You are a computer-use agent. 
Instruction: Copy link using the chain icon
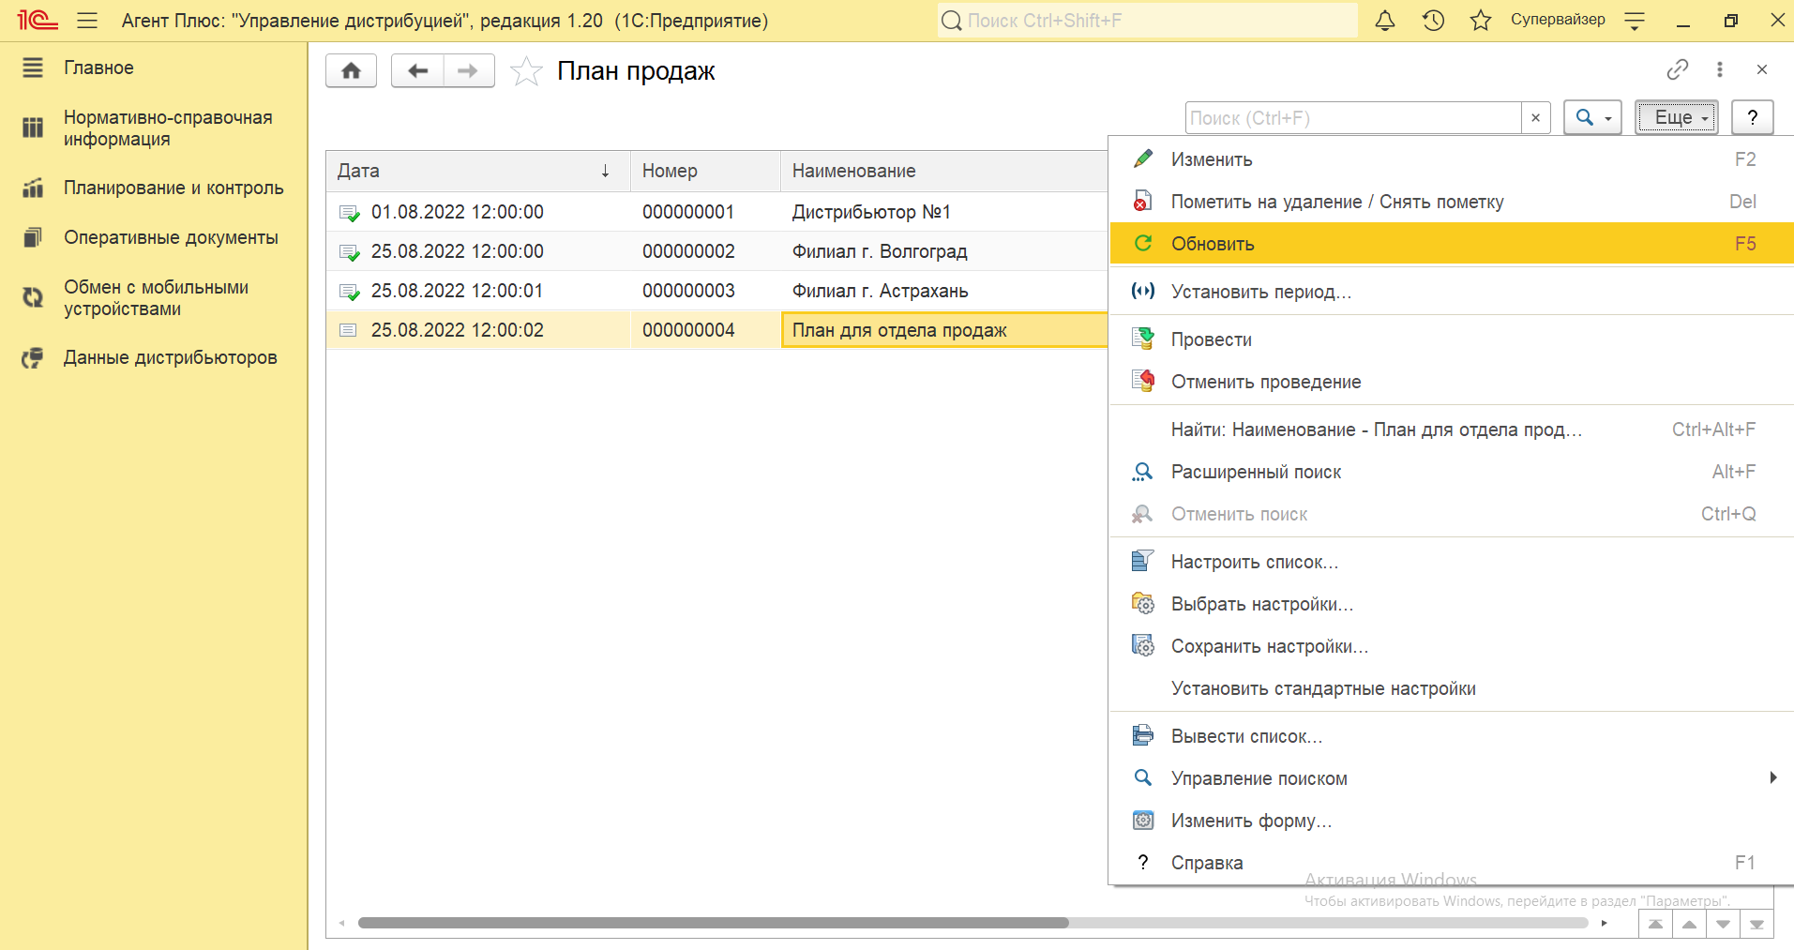(x=1677, y=69)
